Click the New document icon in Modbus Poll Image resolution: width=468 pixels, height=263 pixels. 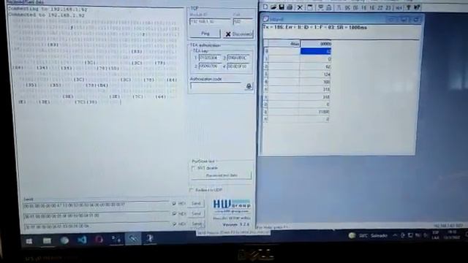point(265,7)
